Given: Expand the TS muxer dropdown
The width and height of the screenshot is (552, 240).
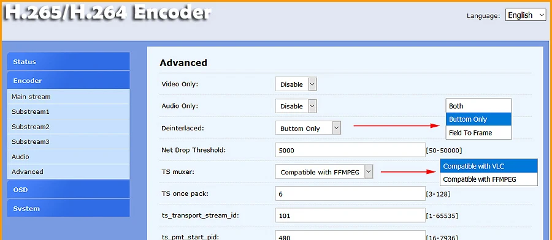Looking at the screenshot, I should (324, 172).
